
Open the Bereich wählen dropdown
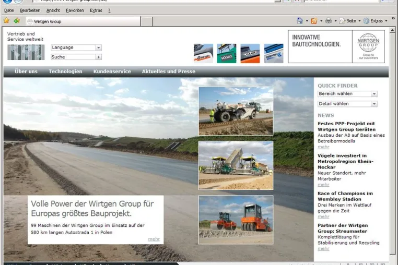(347, 94)
